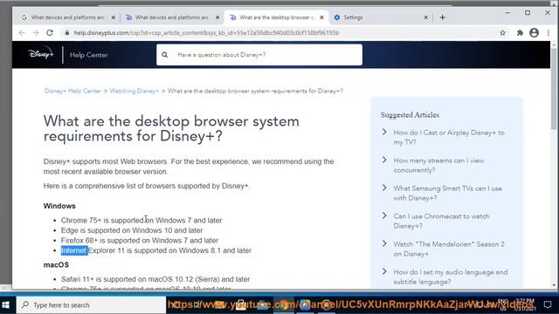The height and width of the screenshot is (314, 559).
Task: Click the address bar URL
Action: click(x=206, y=33)
